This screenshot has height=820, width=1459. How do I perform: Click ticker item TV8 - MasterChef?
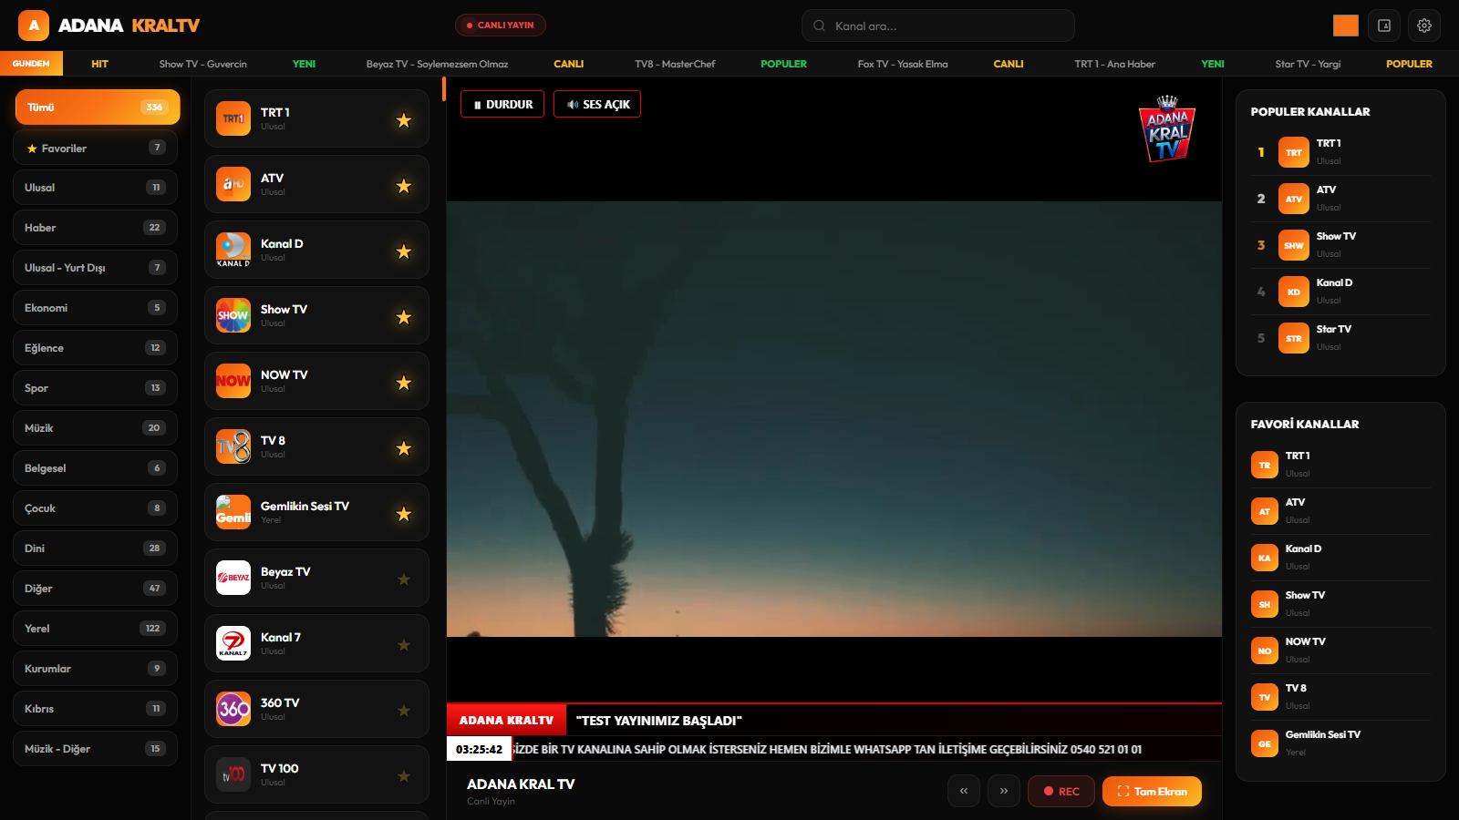[675, 64]
